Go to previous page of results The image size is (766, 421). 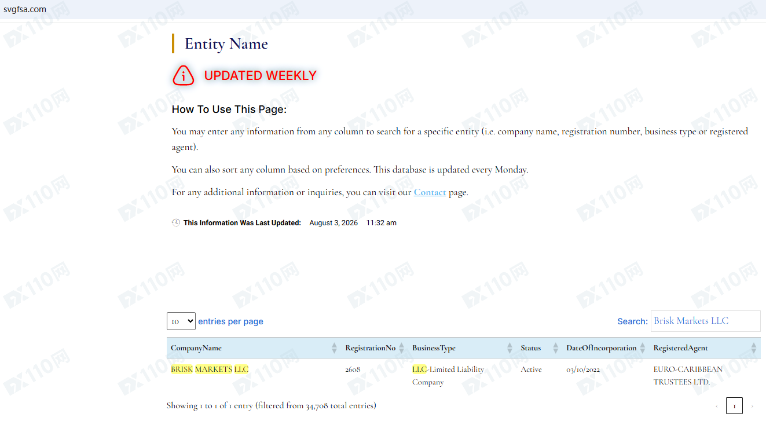point(717,407)
